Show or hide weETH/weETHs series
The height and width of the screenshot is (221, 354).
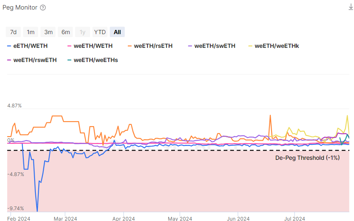tap(96, 60)
